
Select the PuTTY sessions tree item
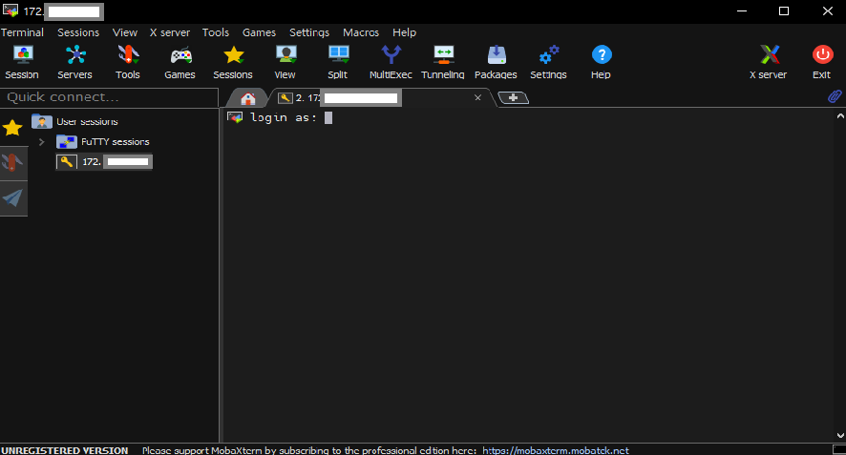coord(103,142)
